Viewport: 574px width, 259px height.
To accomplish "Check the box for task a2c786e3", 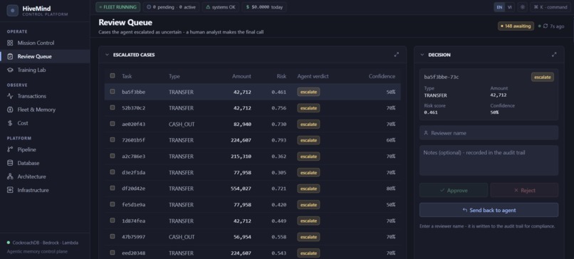I will click(113, 156).
